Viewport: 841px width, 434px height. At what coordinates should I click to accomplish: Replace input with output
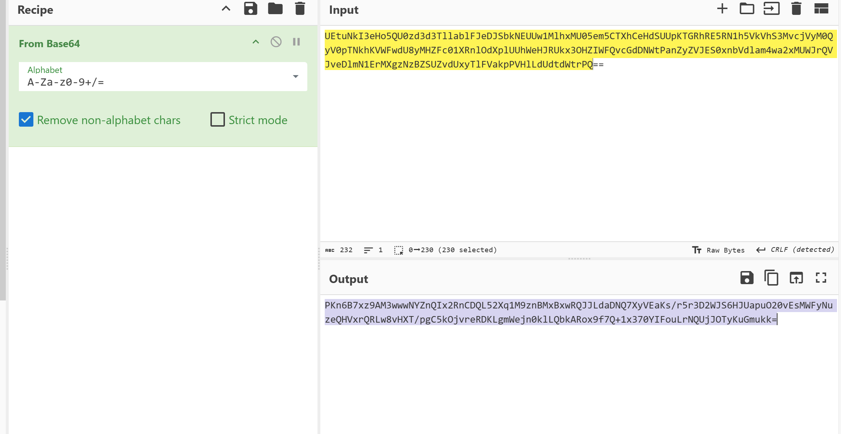pos(796,278)
